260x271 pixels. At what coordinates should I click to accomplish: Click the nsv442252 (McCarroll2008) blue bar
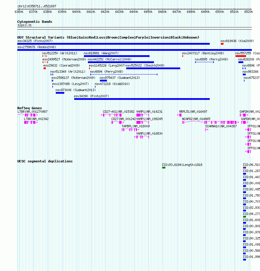pos(121,62)
